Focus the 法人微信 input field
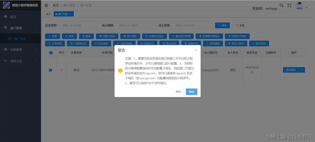Image resolution: width=315 pixels, height=142 pixels. [136, 25]
